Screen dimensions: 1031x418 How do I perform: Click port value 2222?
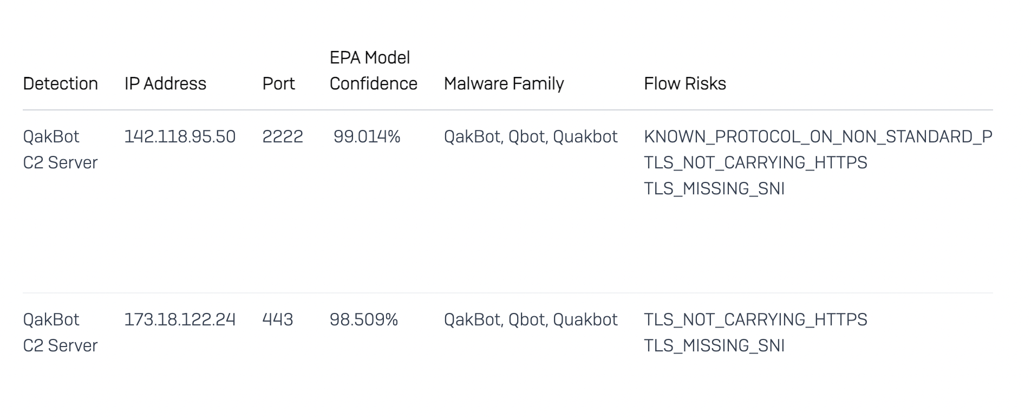(x=282, y=136)
